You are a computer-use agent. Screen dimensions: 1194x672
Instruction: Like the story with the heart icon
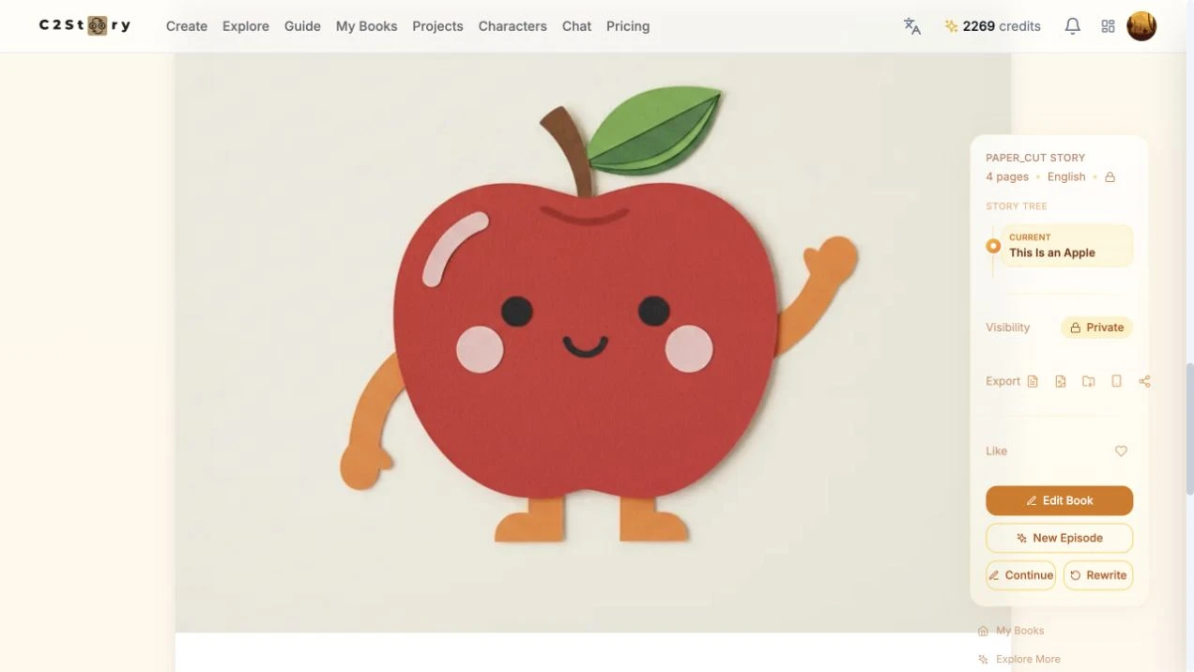1121,451
